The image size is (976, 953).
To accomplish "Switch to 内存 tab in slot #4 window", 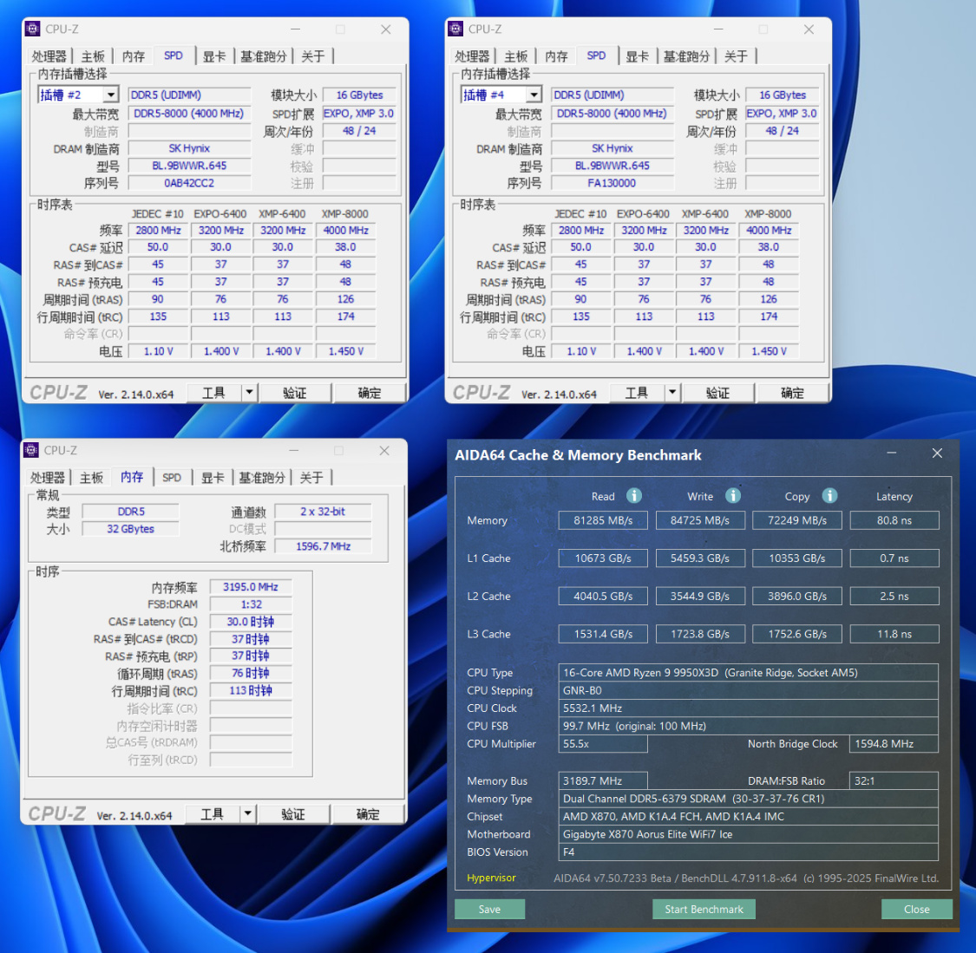I will click(556, 56).
